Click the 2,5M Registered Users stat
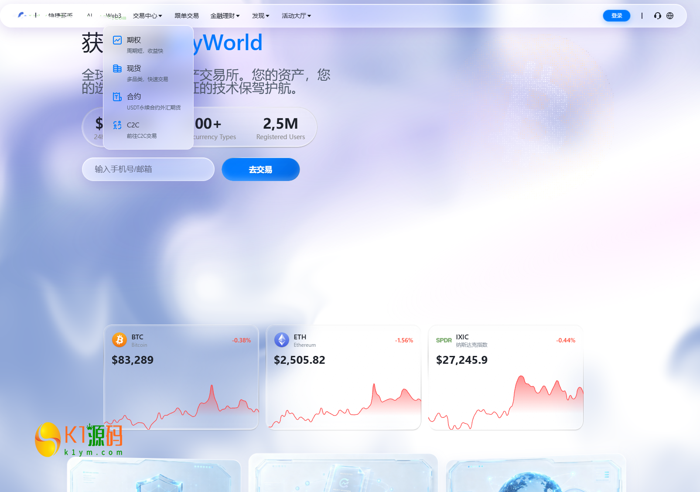This screenshot has width=700, height=492. click(x=280, y=128)
